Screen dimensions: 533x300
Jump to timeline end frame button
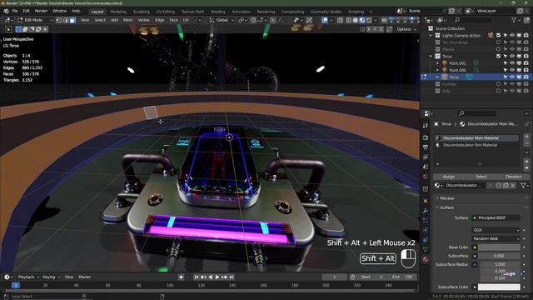[x=232, y=277]
